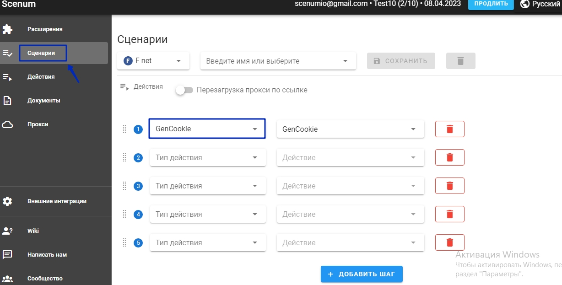Delete step 1 with red trash icon
Image resolution: width=562 pixels, height=285 pixels.
pos(449,129)
